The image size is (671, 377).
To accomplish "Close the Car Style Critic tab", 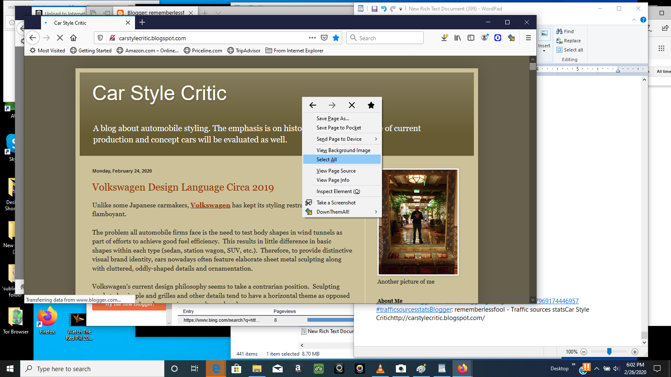I will click(128, 23).
